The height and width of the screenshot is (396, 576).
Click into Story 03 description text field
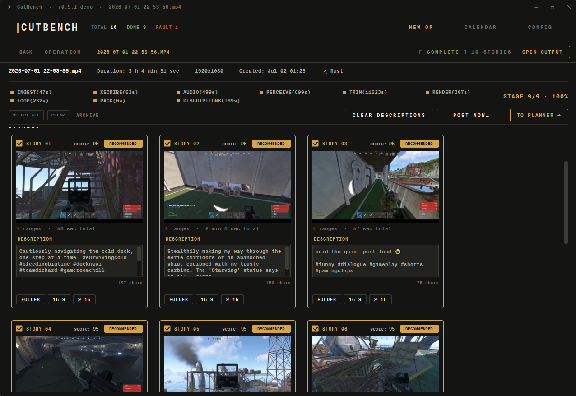(x=376, y=261)
